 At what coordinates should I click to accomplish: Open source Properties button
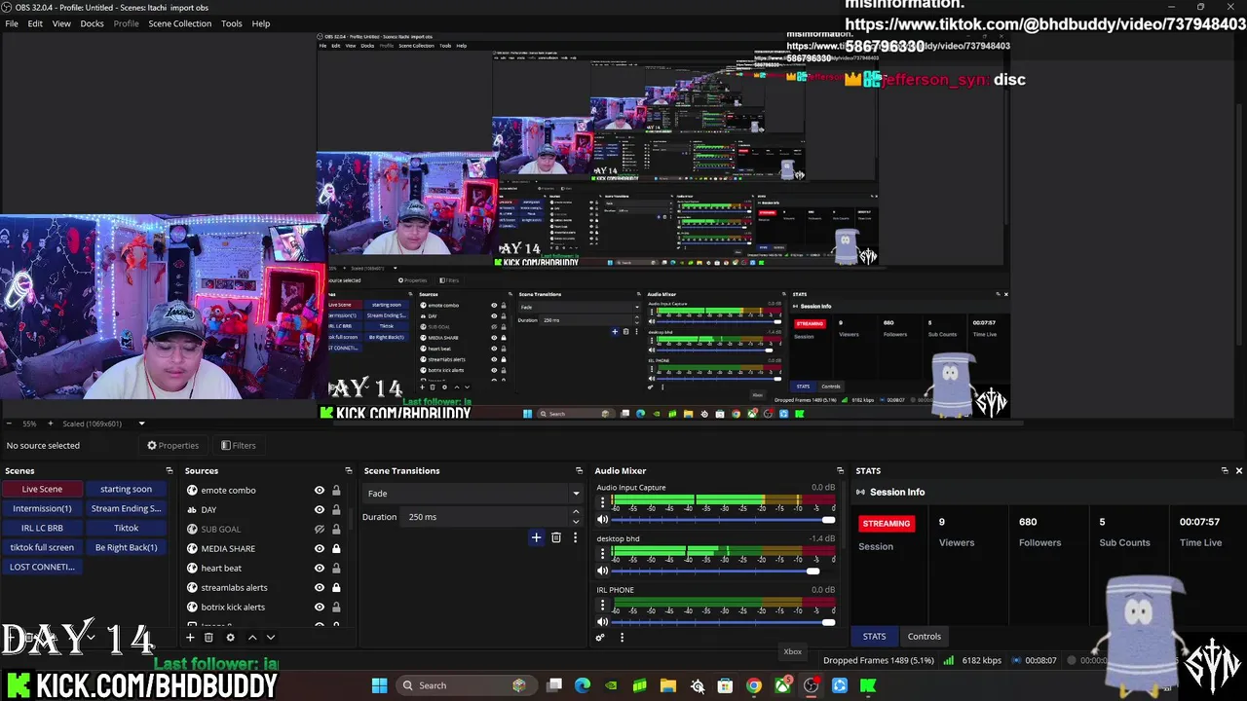coord(172,446)
